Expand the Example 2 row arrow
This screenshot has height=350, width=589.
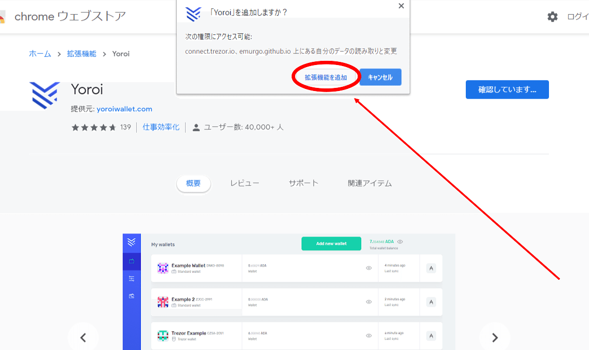click(431, 302)
